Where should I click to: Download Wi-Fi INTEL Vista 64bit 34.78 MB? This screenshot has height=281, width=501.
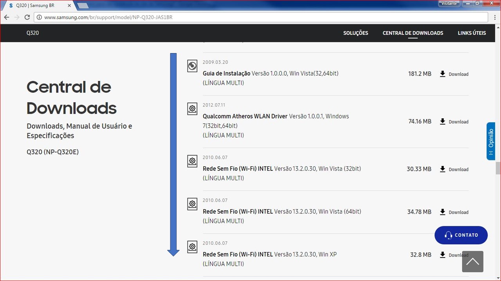click(x=454, y=212)
